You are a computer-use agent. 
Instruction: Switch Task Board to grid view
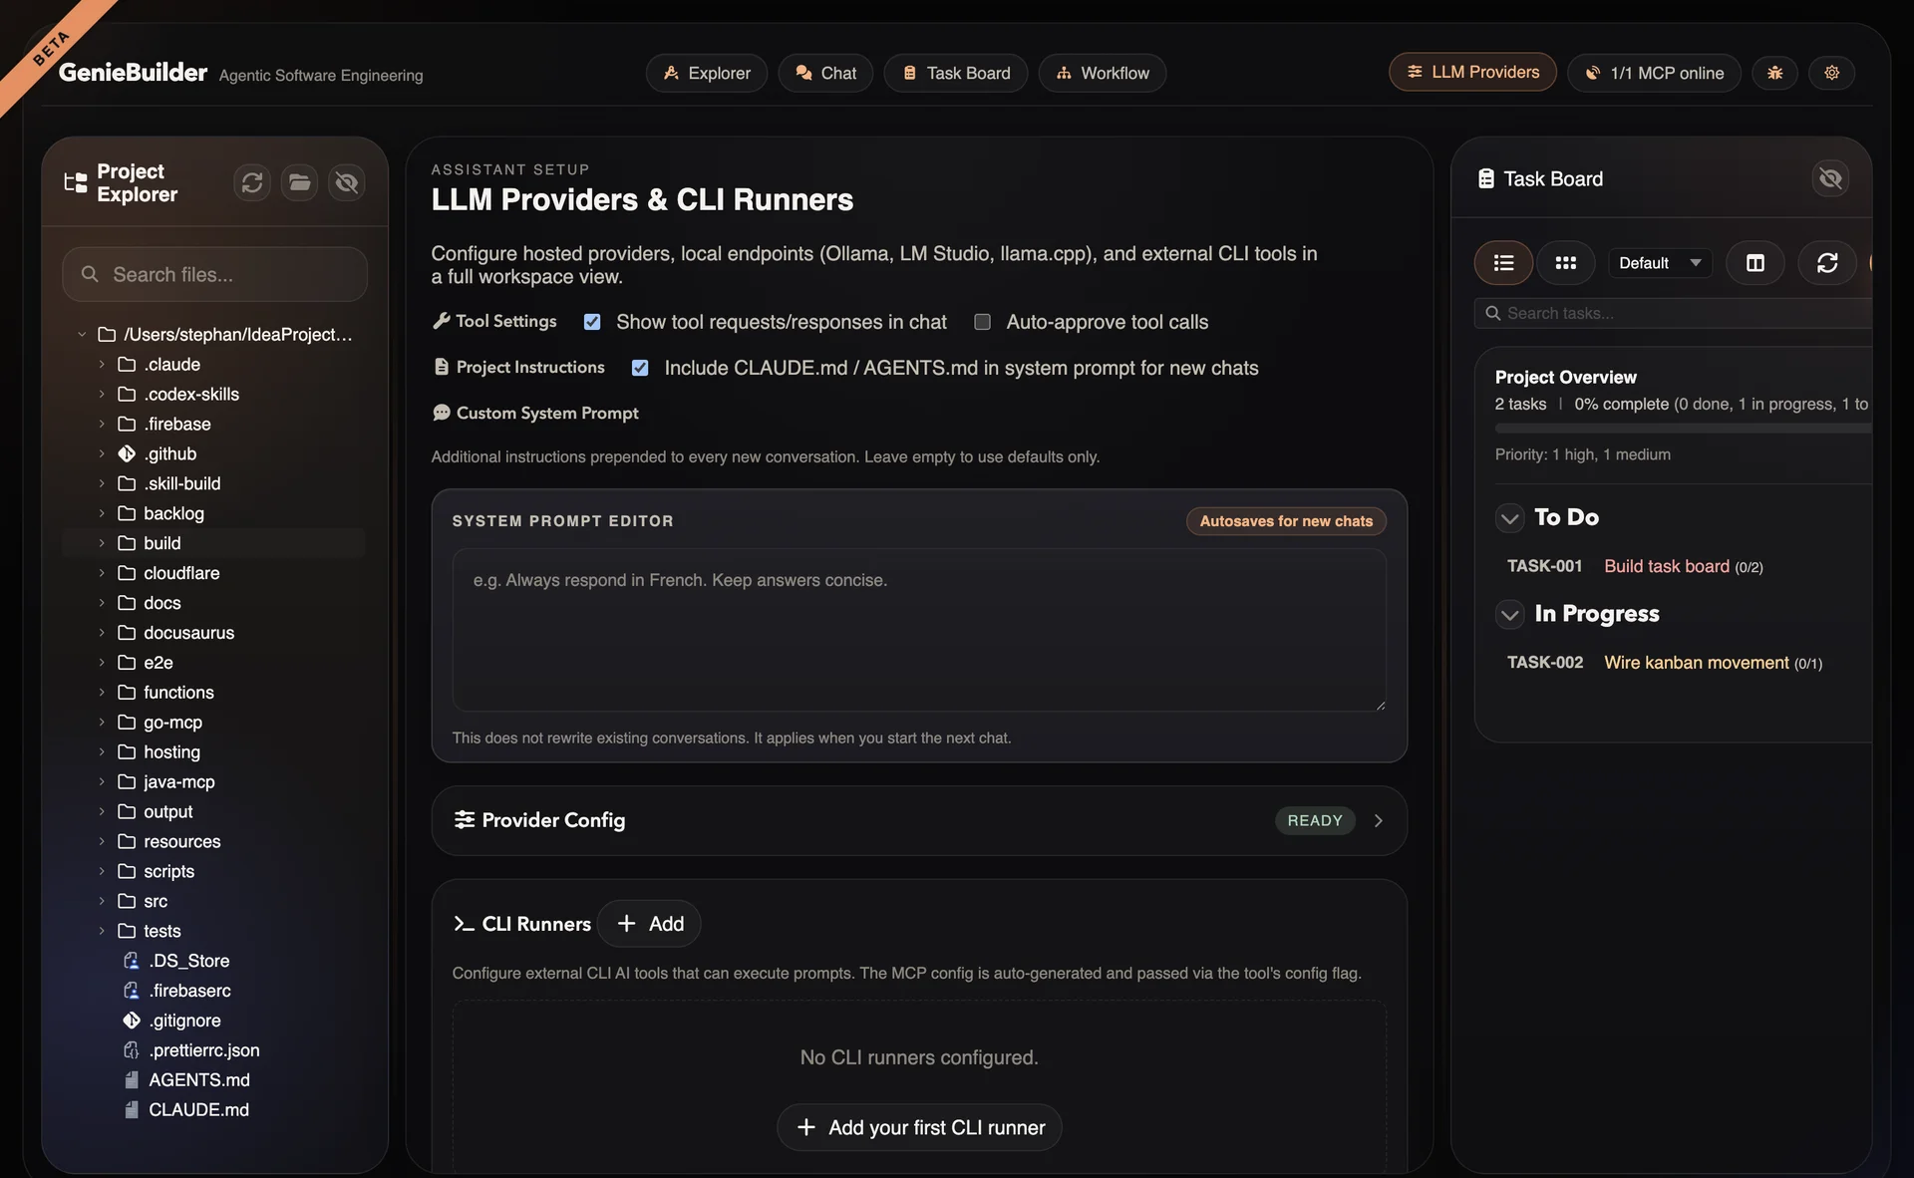(1565, 263)
